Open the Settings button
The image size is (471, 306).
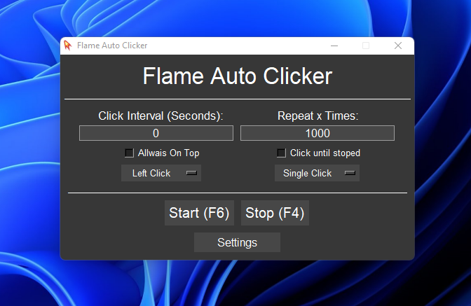coord(237,242)
